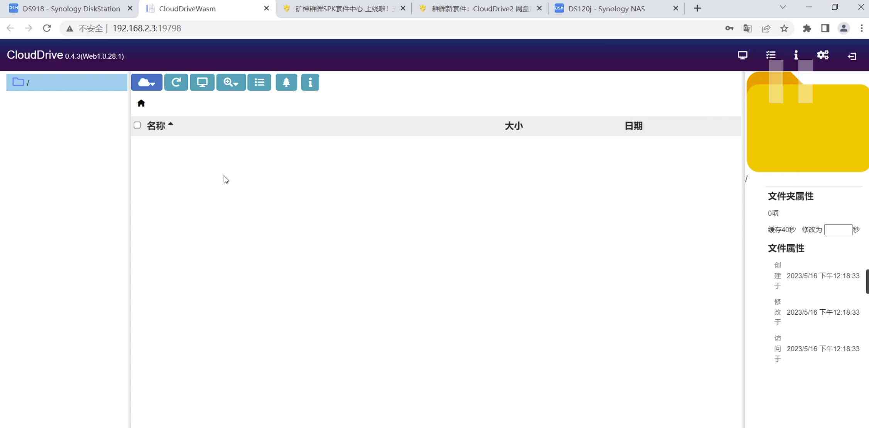The image size is (869, 428).
Task: Open a new browser tab
Action: (x=697, y=8)
